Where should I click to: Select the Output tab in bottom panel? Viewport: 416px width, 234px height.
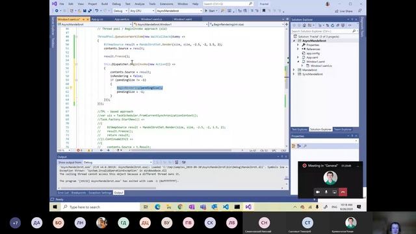(118, 192)
